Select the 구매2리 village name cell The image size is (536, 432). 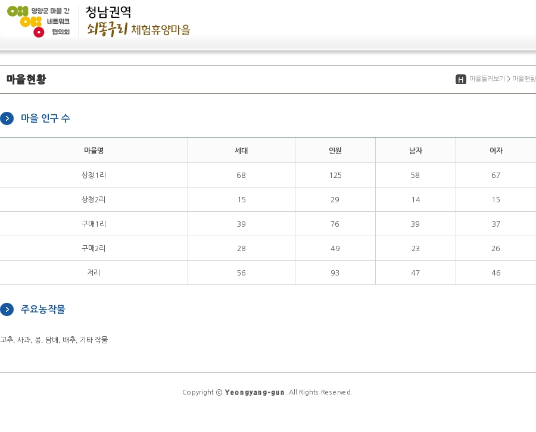94,248
